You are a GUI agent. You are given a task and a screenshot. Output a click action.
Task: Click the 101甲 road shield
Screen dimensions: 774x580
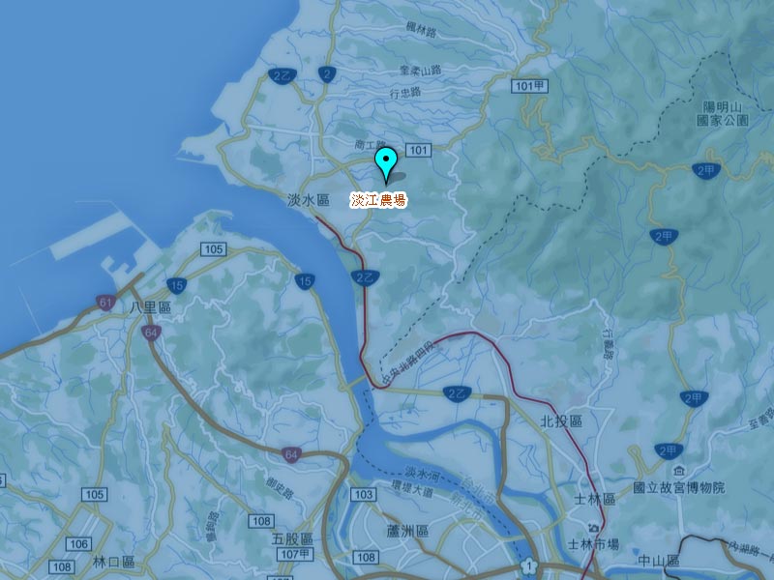point(529,86)
